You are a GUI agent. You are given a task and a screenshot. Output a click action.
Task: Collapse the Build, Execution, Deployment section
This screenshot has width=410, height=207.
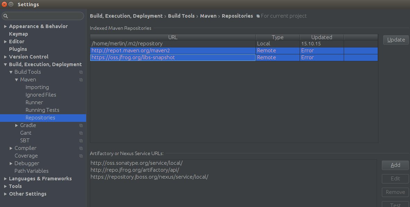pyautogui.click(x=5, y=64)
